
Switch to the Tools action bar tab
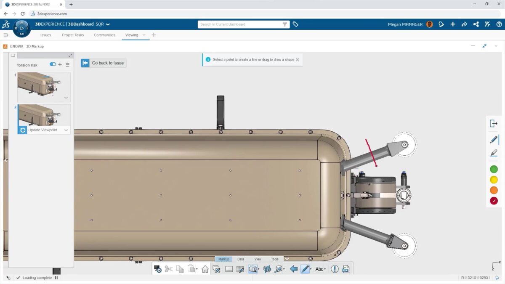pyautogui.click(x=275, y=259)
